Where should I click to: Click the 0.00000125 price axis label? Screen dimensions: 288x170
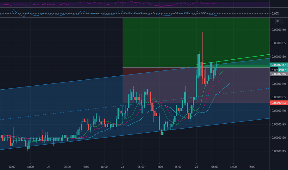pyautogui.click(x=279, y=125)
